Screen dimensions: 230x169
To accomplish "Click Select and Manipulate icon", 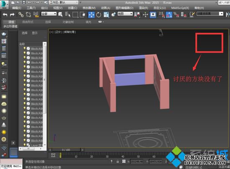I will point(146,15).
